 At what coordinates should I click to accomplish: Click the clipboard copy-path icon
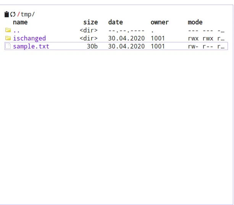[6, 14]
